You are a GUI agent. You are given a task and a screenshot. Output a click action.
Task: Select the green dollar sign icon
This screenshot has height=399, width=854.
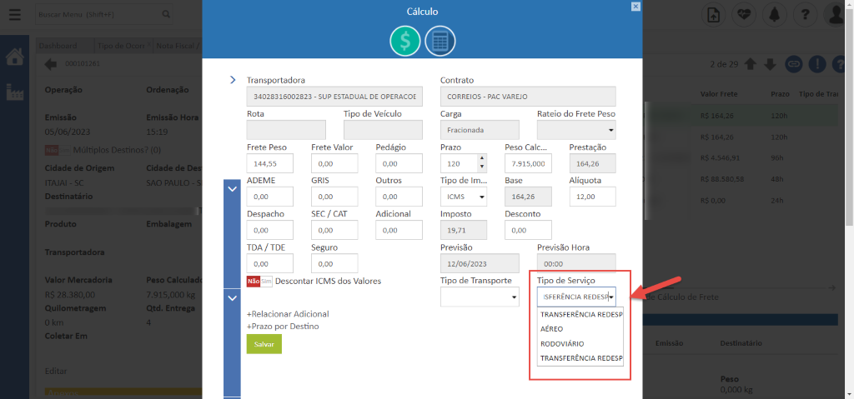(404, 42)
